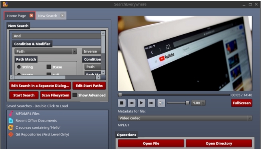Viewport: 261px width, 149px height.
Task: Close the Home Page tab
Action: 31,16
